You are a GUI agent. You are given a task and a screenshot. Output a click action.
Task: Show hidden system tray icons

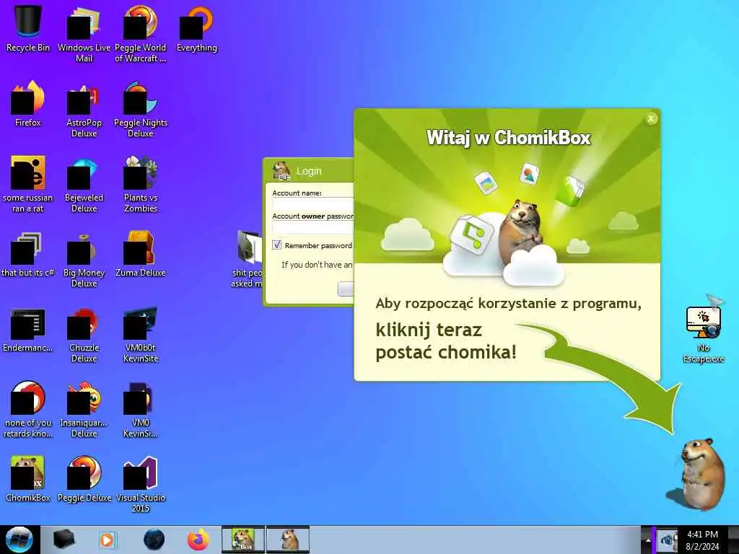pos(648,540)
